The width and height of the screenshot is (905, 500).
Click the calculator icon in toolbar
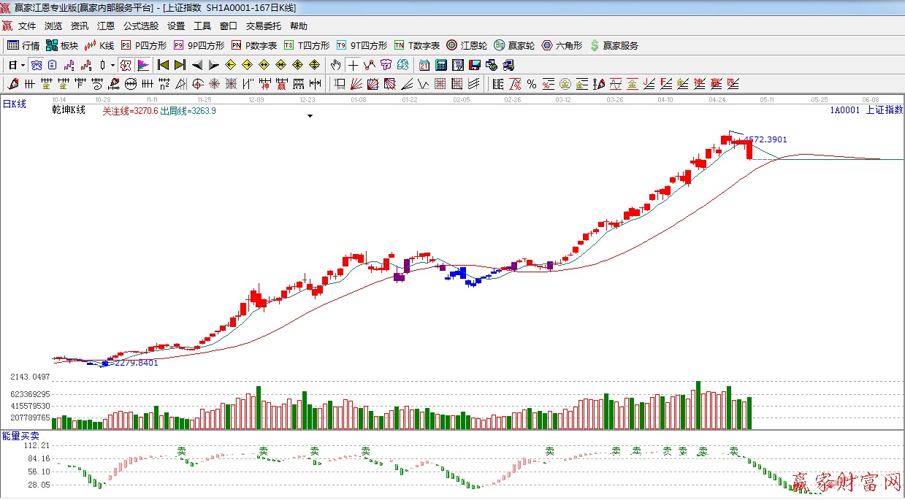click(x=441, y=65)
